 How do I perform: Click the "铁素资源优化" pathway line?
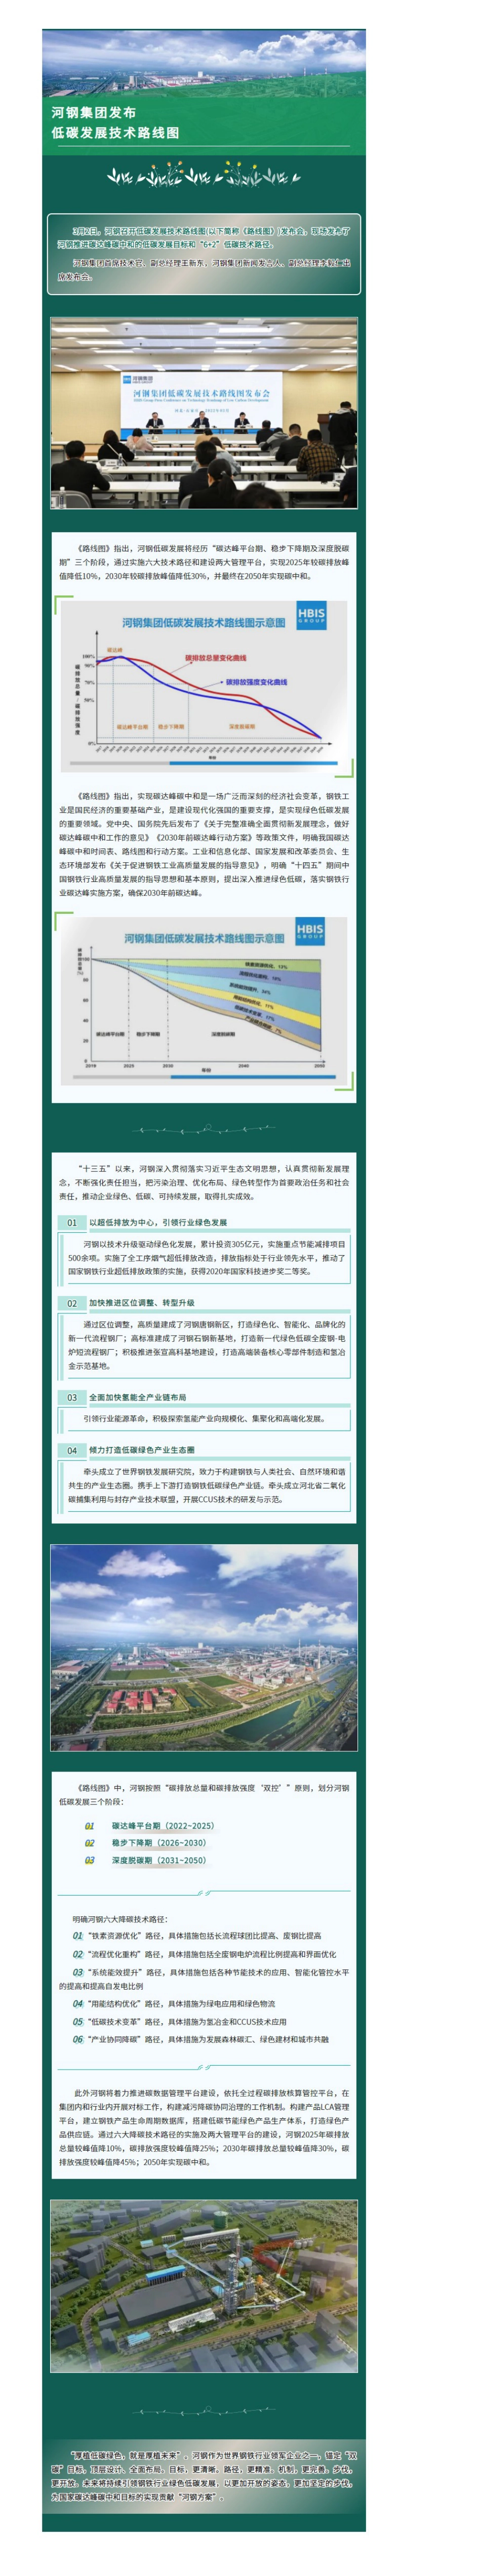pos(197,1936)
